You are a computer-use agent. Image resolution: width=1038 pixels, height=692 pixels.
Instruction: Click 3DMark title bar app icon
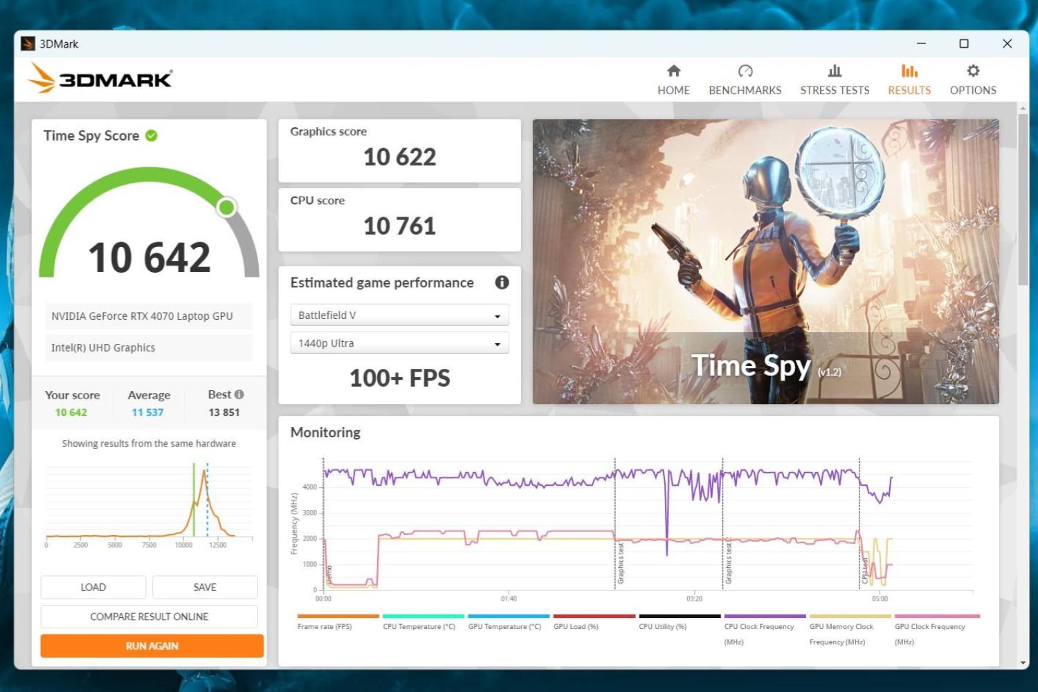[28, 44]
